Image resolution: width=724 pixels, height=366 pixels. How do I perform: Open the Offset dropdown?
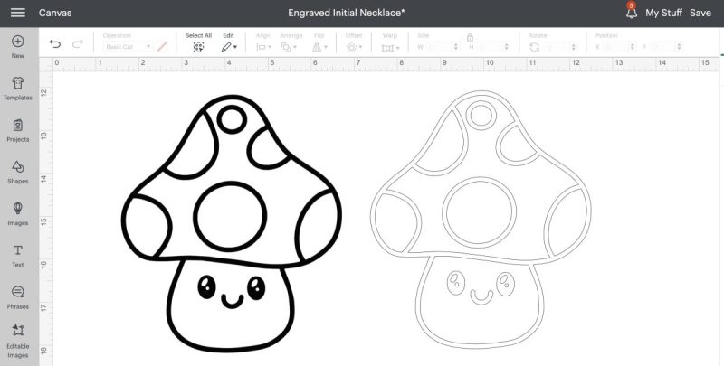(x=354, y=47)
